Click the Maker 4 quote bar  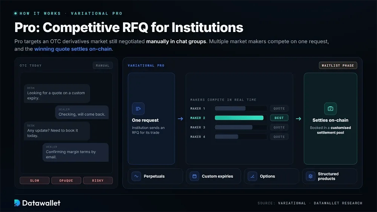[227, 137]
